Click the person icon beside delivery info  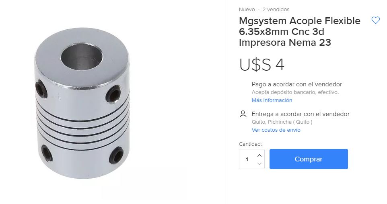243,114
